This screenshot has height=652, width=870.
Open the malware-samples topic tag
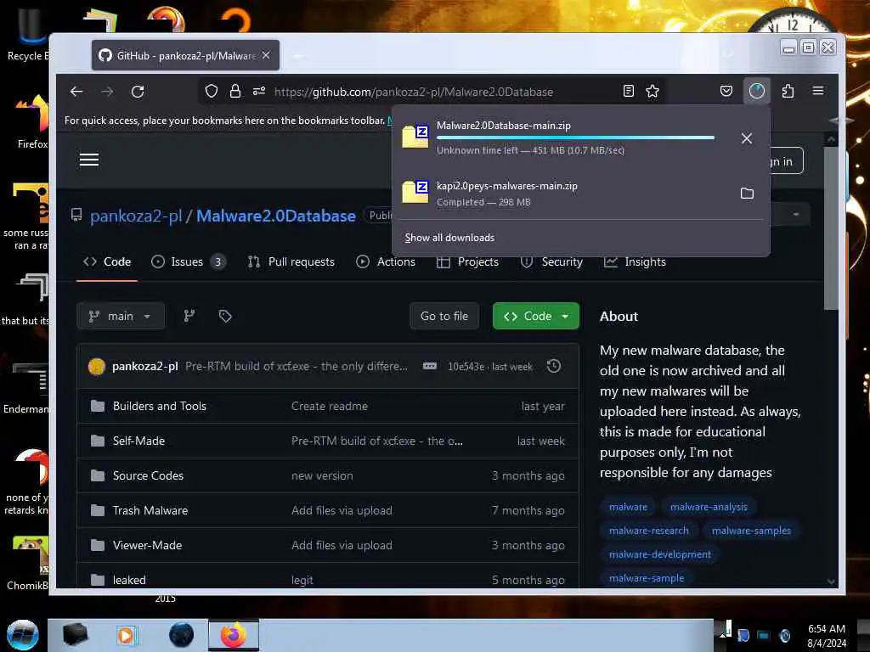coord(751,531)
